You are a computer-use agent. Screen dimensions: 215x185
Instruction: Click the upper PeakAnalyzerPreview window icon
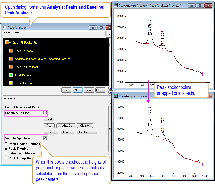point(116,5)
